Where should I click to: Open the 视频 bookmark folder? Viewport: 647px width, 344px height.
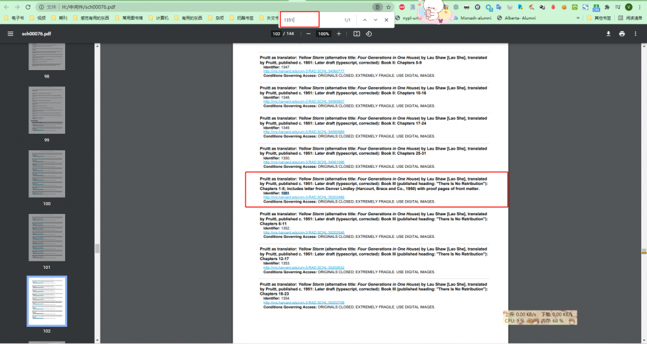pos(38,18)
